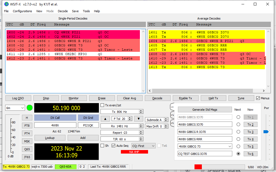Open the Decode menu
The height and width of the screenshot is (172, 276).
[x=63, y=11]
